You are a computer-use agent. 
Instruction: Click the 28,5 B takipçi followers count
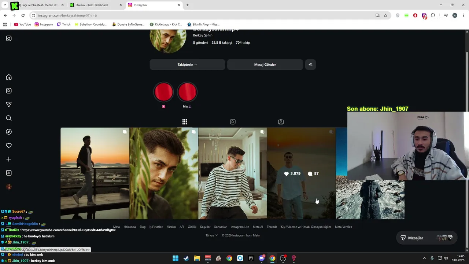[x=222, y=43]
